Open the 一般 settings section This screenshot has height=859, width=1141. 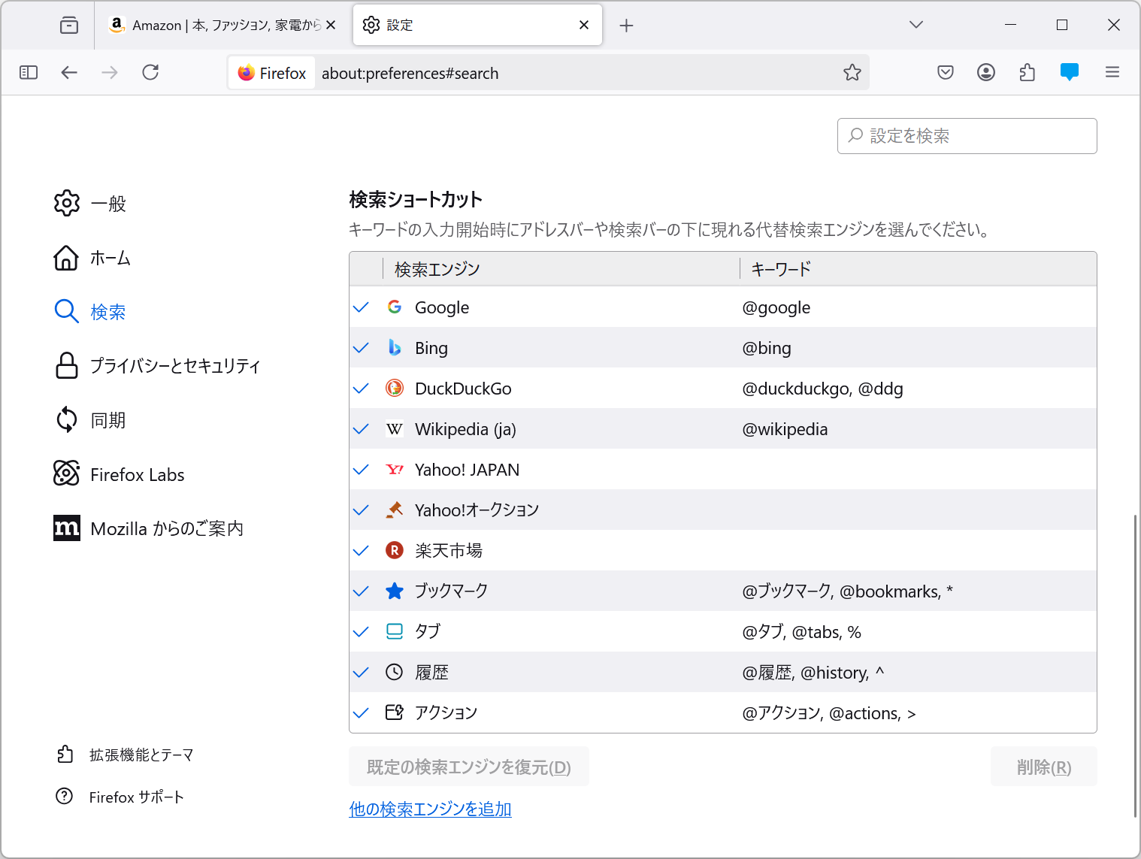click(108, 203)
